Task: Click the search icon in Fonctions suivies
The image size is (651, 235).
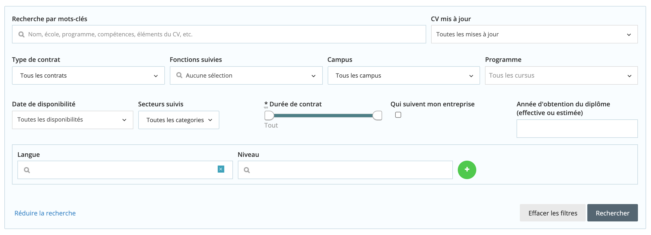Action: [x=179, y=75]
